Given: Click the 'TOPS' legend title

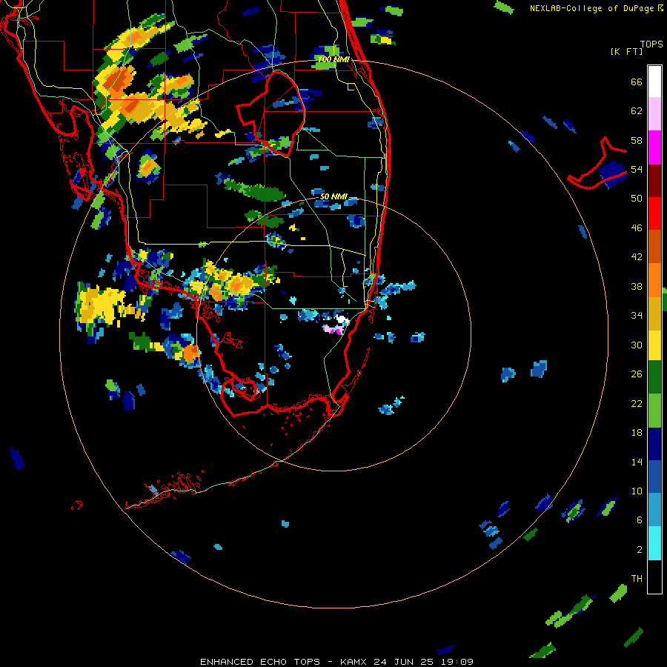Looking at the screenshot, I should 651,44.
